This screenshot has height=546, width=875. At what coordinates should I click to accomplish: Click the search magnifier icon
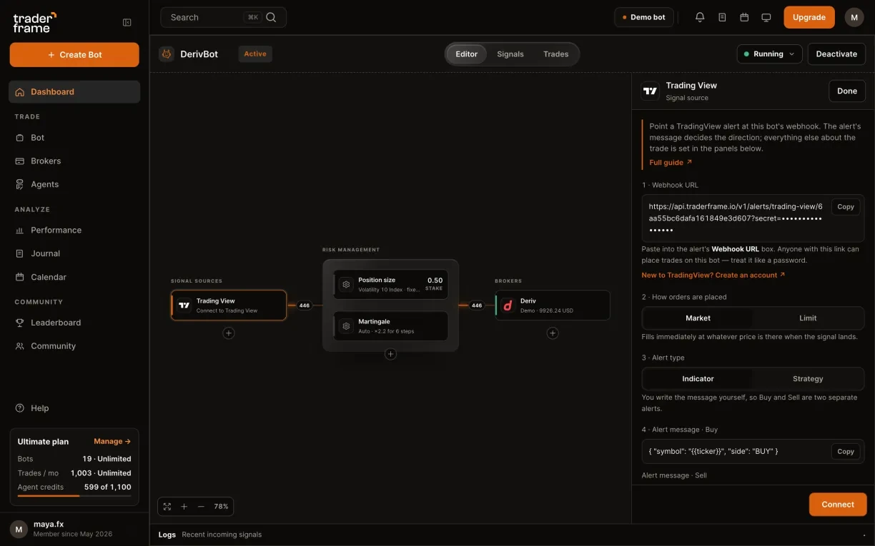(271, 17)
